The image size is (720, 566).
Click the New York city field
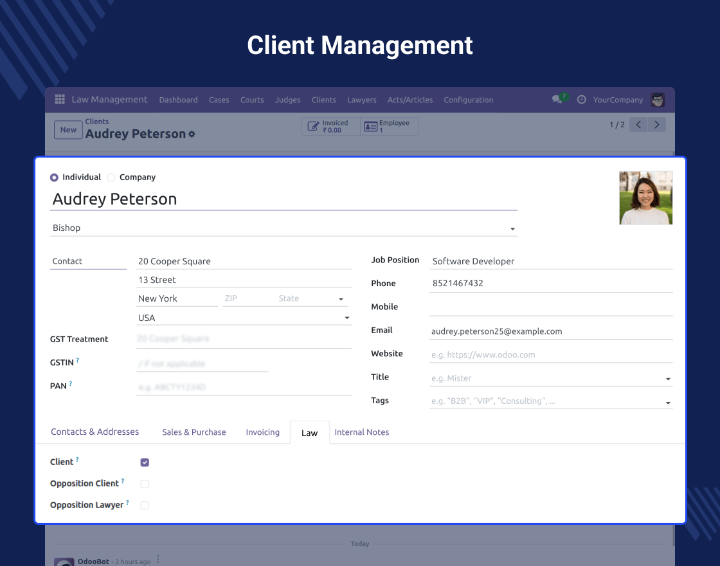coord(177,298)
